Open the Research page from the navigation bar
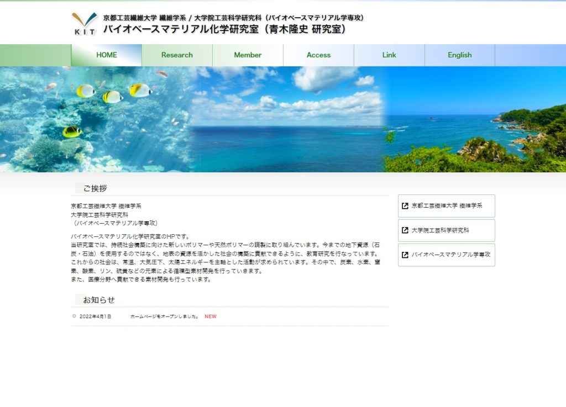 coord(177,55)
